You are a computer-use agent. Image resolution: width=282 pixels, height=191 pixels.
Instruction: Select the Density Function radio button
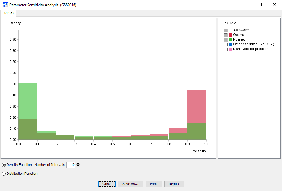tap(3, 165)
